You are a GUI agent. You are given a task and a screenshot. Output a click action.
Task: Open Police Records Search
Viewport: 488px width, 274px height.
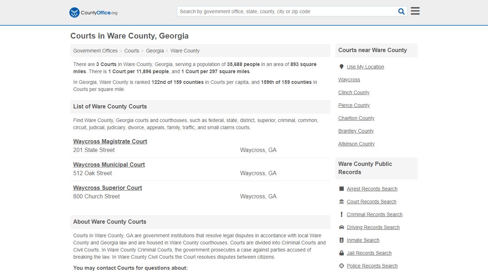point(372,266)
